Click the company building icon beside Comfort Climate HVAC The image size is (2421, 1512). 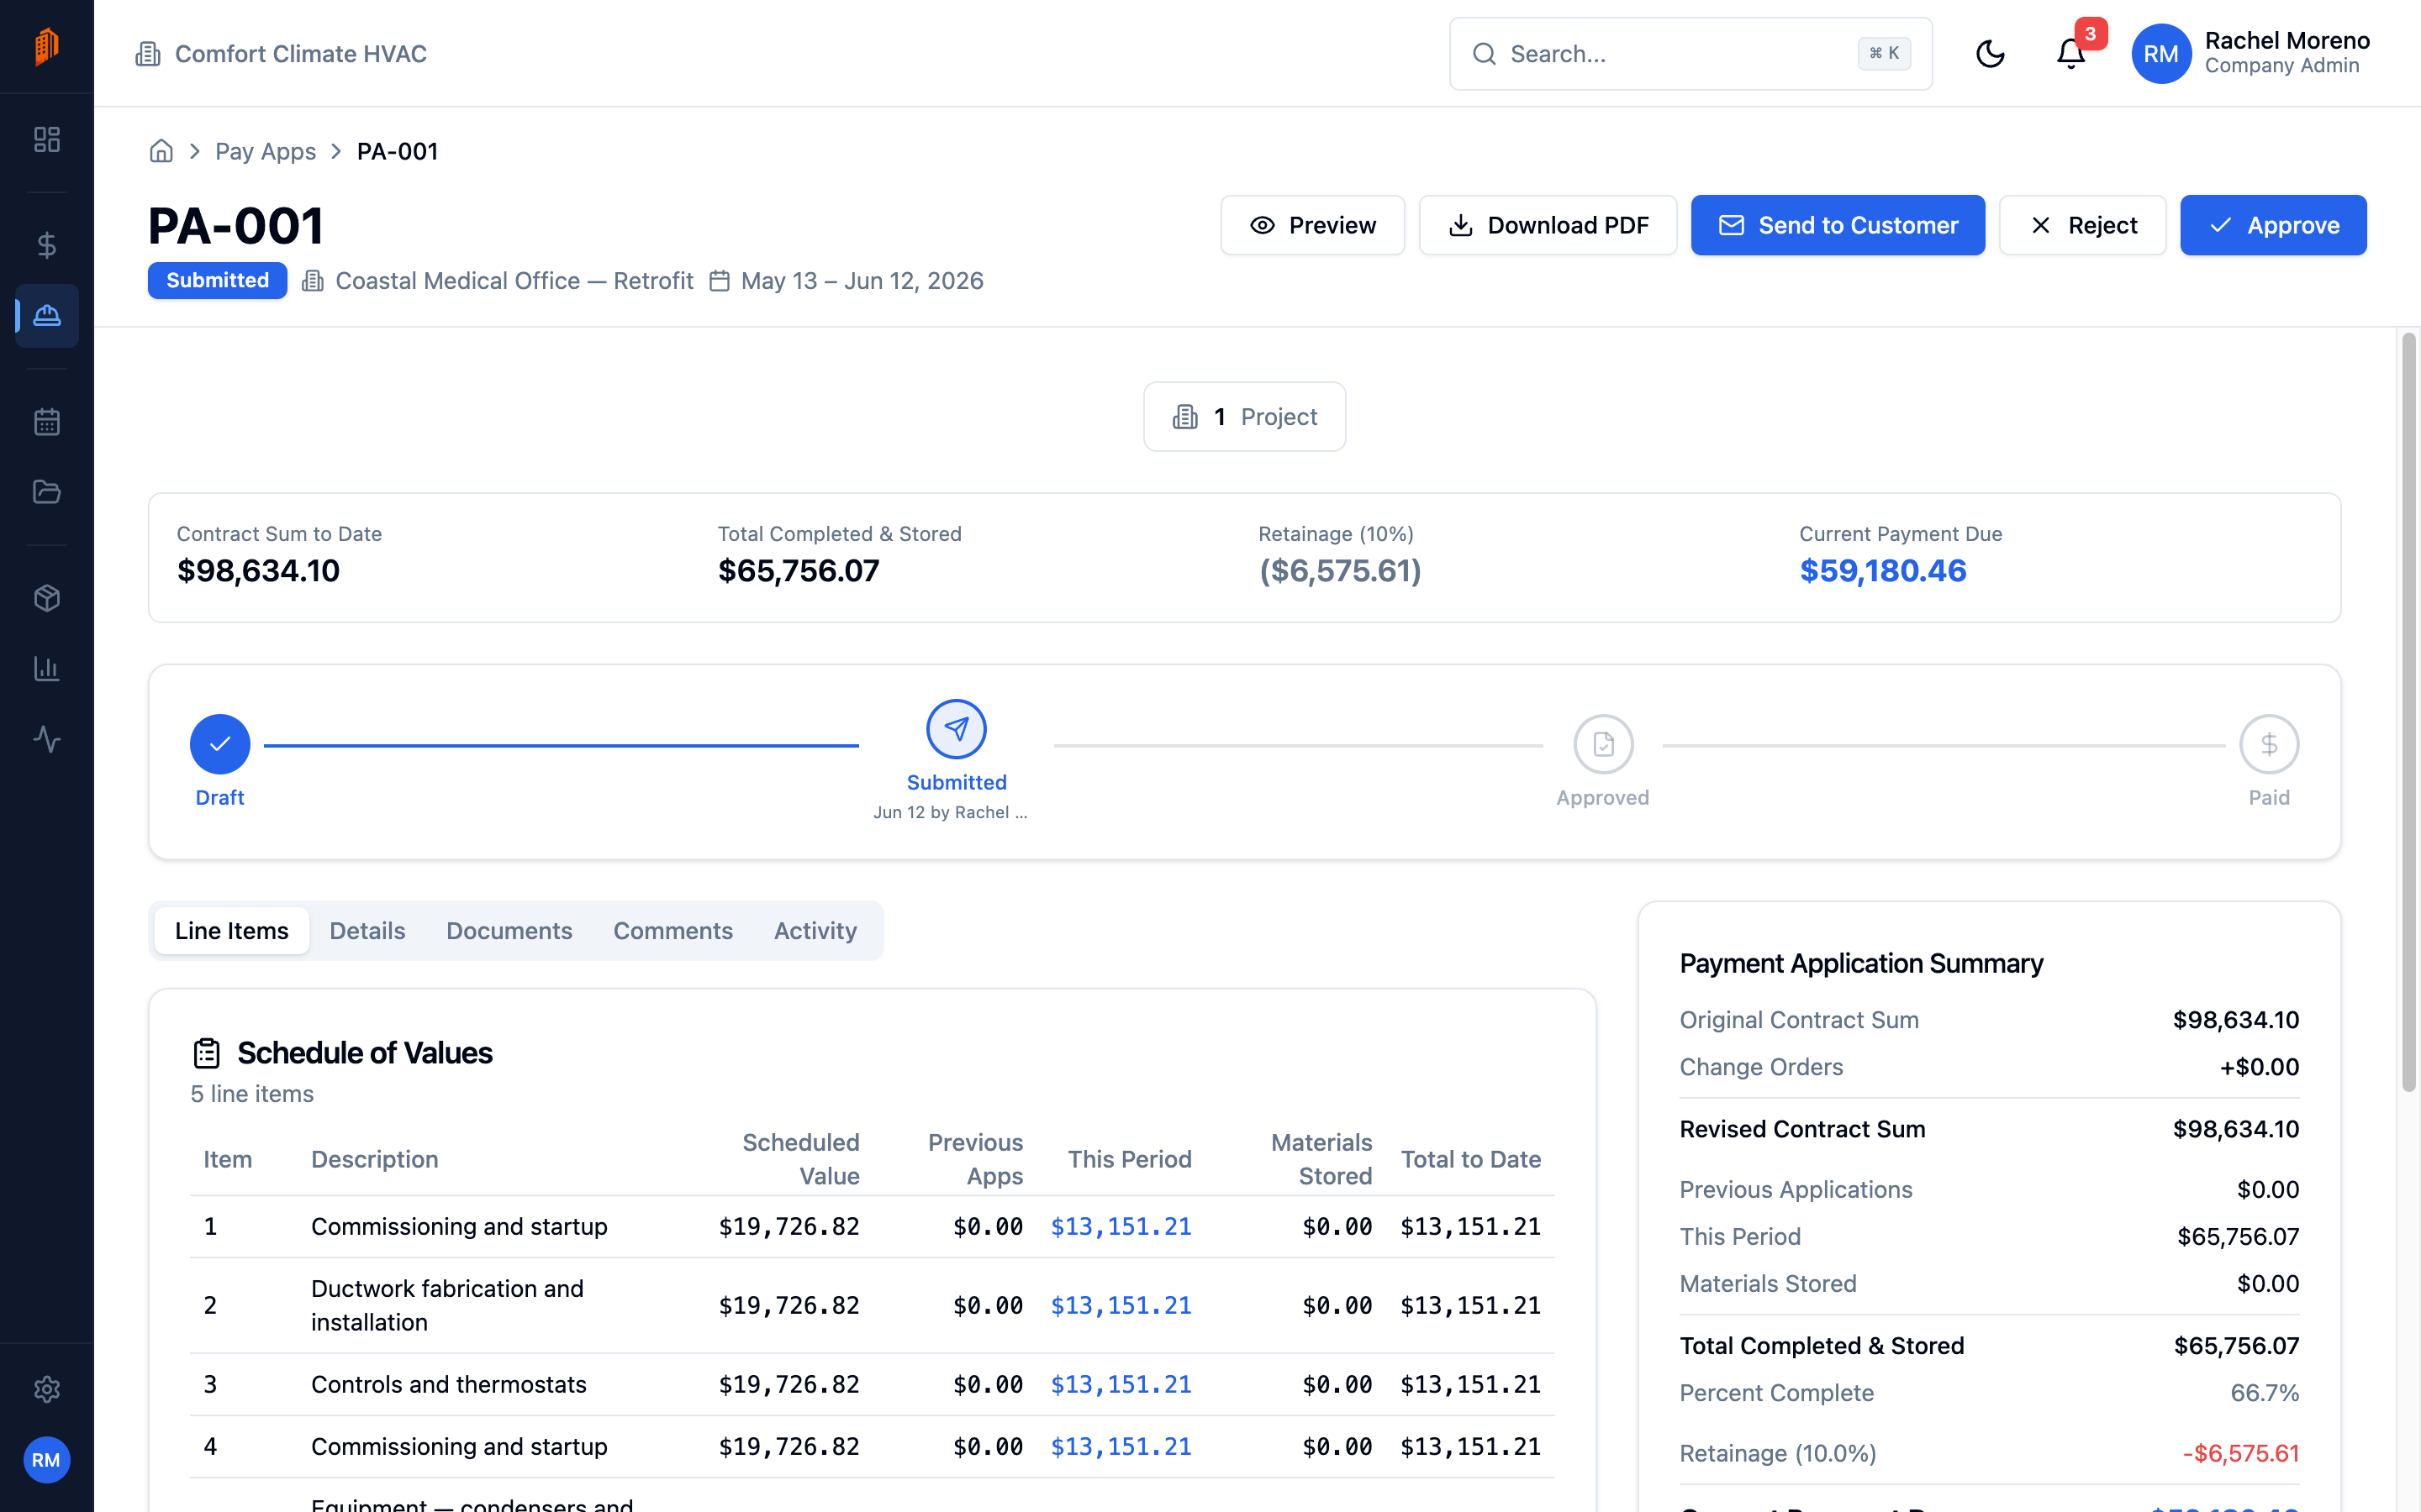pos(148,54)
